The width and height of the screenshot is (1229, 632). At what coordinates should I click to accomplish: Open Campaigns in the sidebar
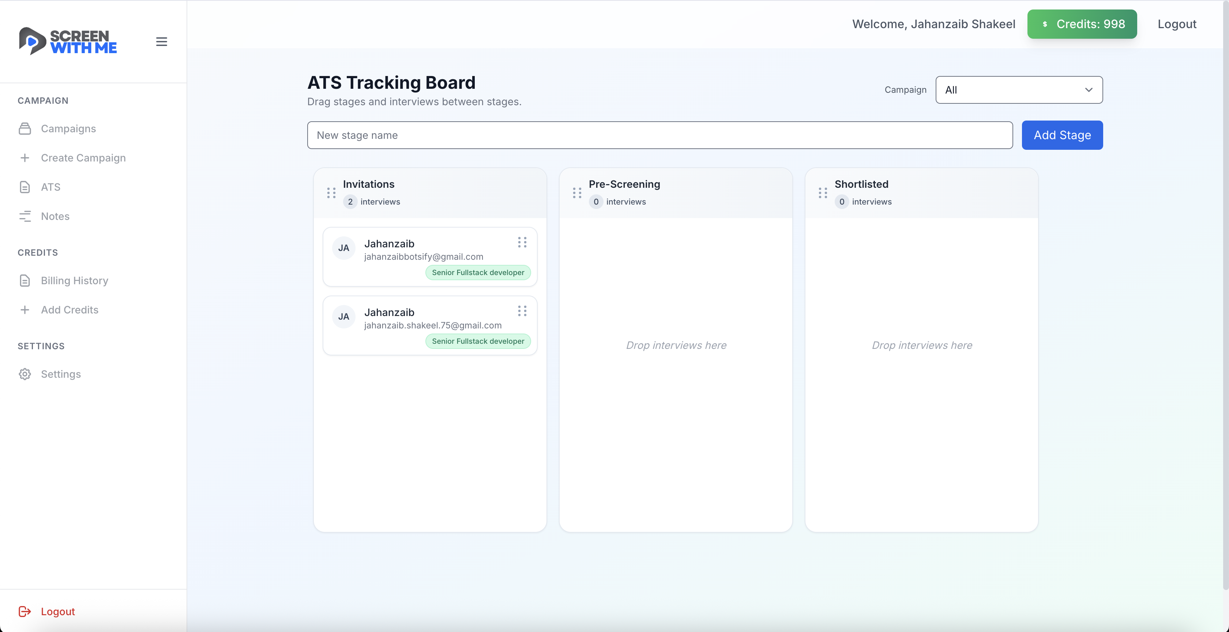(68, 129)
